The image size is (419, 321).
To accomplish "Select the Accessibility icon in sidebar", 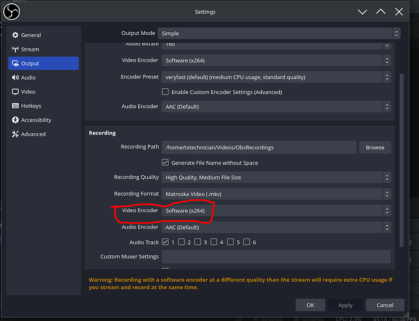I will point(15,120).
